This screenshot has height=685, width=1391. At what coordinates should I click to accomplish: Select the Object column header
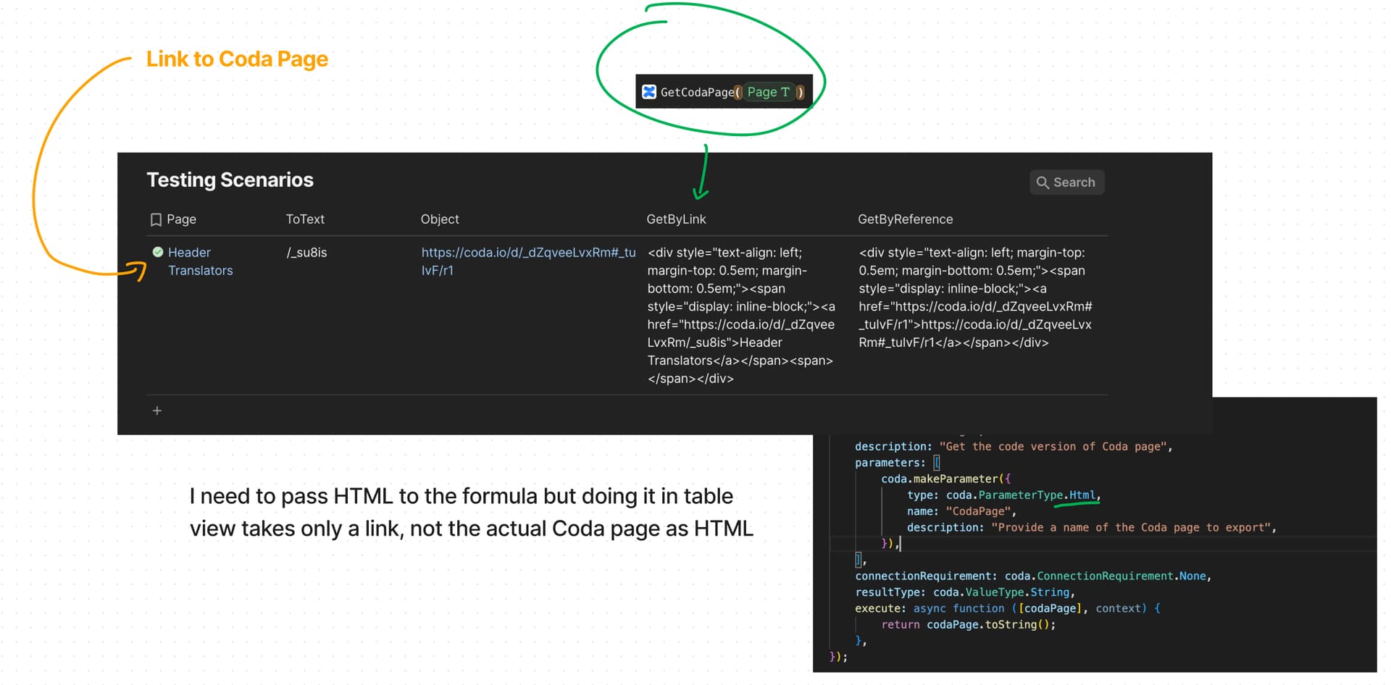[x=440, y=219]
